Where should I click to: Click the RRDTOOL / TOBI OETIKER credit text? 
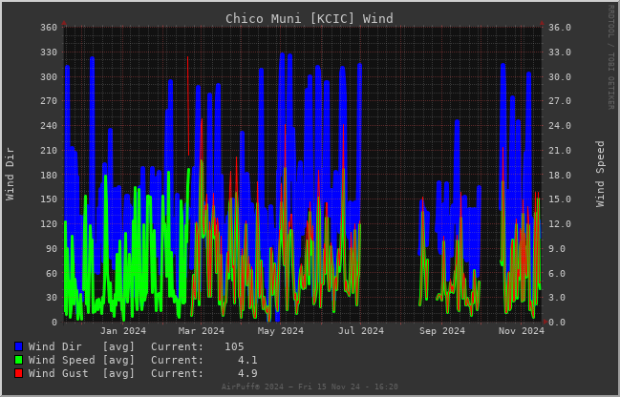tap(610, 57)
